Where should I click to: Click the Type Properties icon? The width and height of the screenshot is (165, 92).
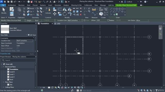click(x=12, y=9)
